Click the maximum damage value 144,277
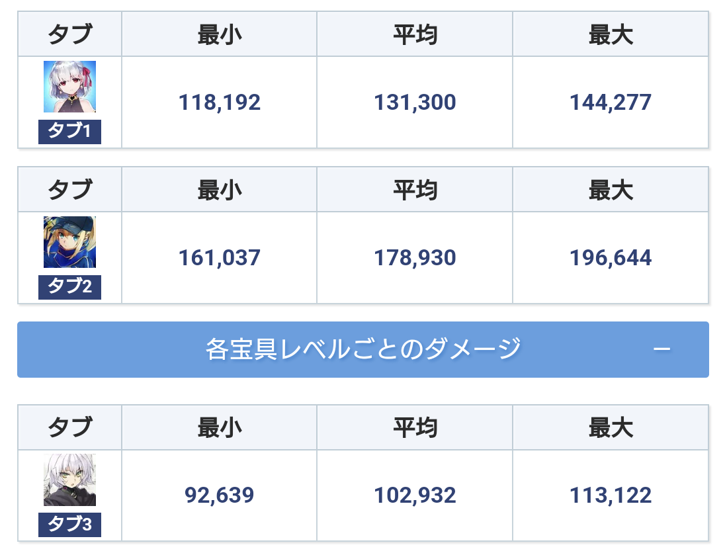 pos(611,103)
